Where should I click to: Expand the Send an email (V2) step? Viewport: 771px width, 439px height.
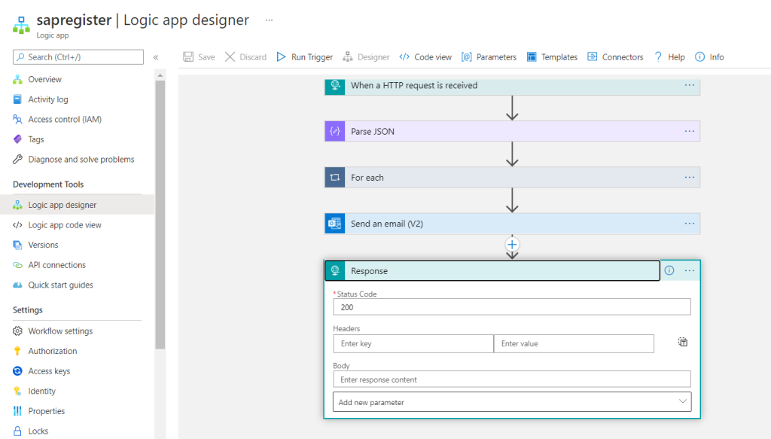coord(512,224)
